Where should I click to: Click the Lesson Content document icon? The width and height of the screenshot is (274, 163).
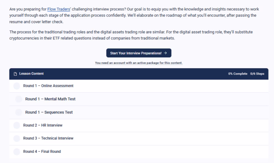coord(15,74)
